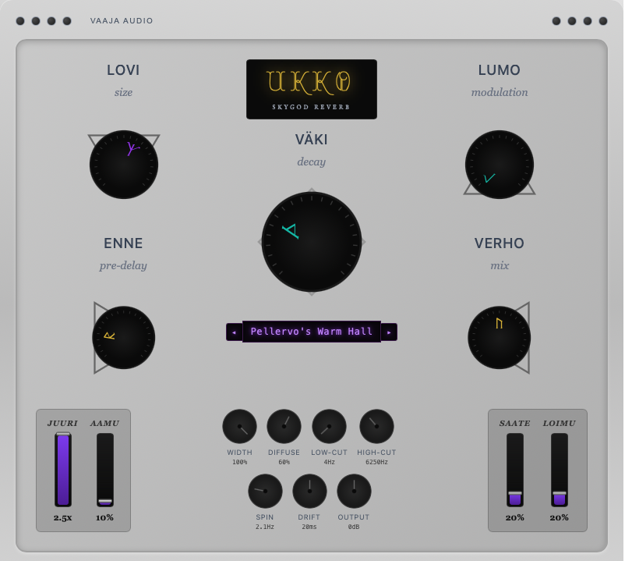Click the LOVI label
The width and height of the screenshot is (625, 561).
(x=123, y=70)
